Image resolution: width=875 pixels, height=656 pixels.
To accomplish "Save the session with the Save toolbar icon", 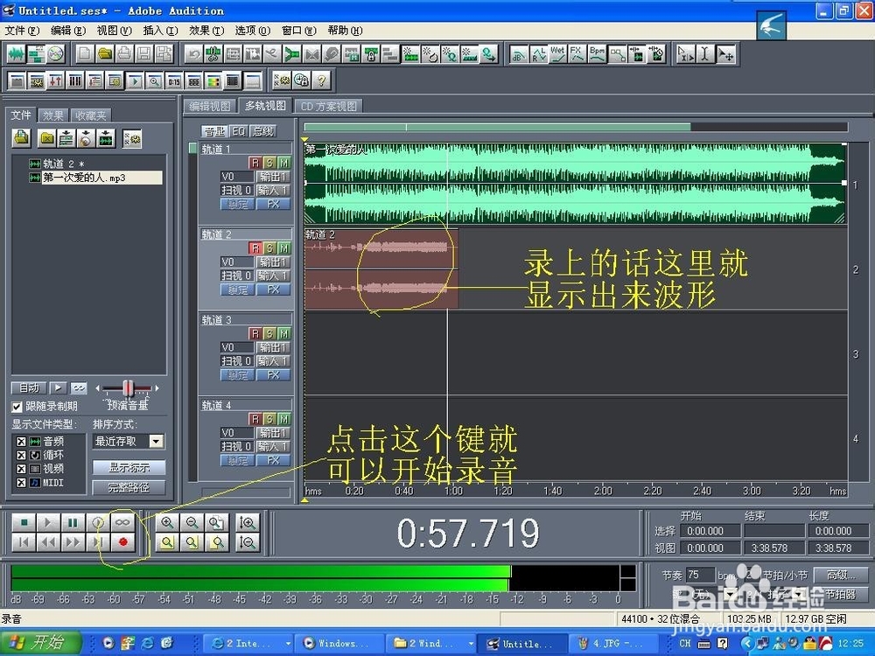I will [143, 53].
